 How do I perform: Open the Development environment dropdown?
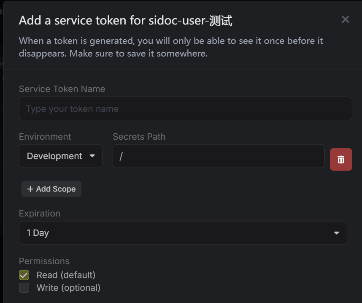pyautogui.click(x=60, y=156)
